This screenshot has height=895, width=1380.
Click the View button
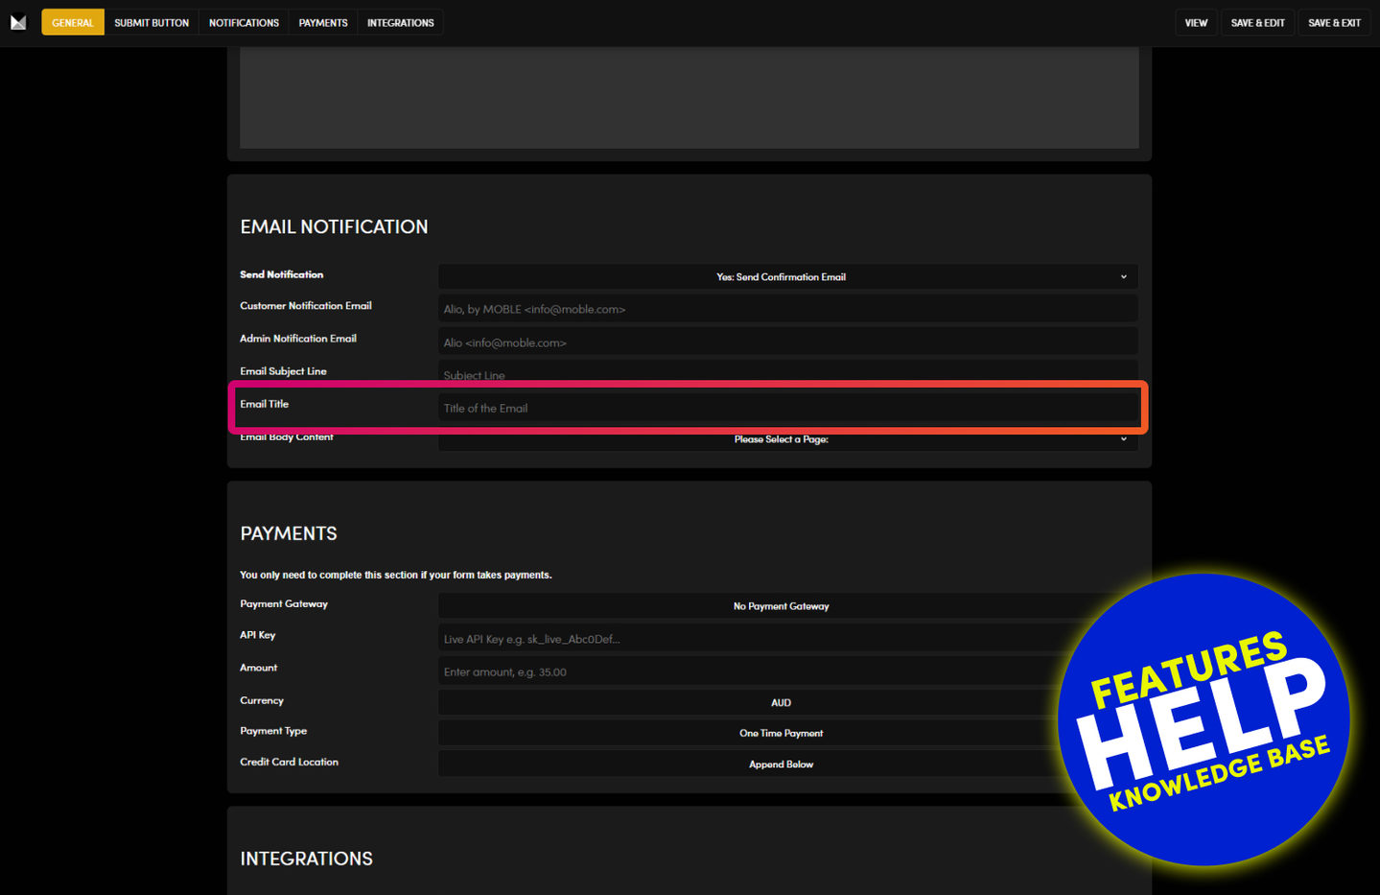tap(1196, 22)
